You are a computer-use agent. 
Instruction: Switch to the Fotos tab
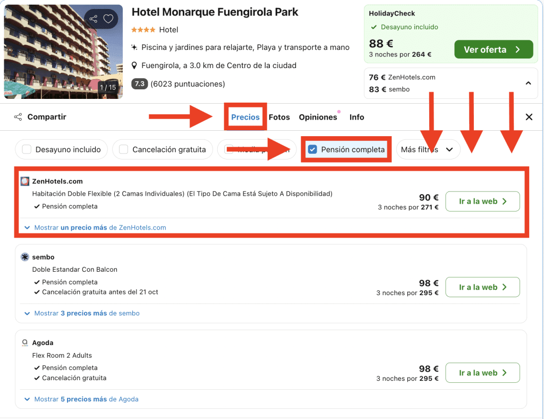(279, 117)
